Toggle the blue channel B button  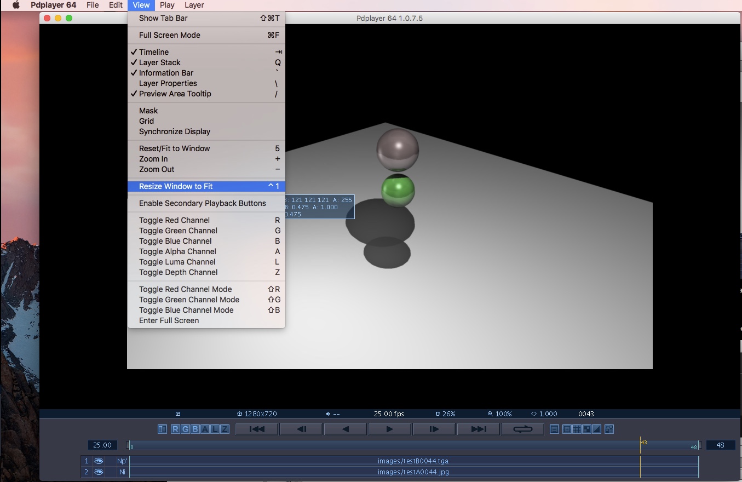click(x=195, y=429)
